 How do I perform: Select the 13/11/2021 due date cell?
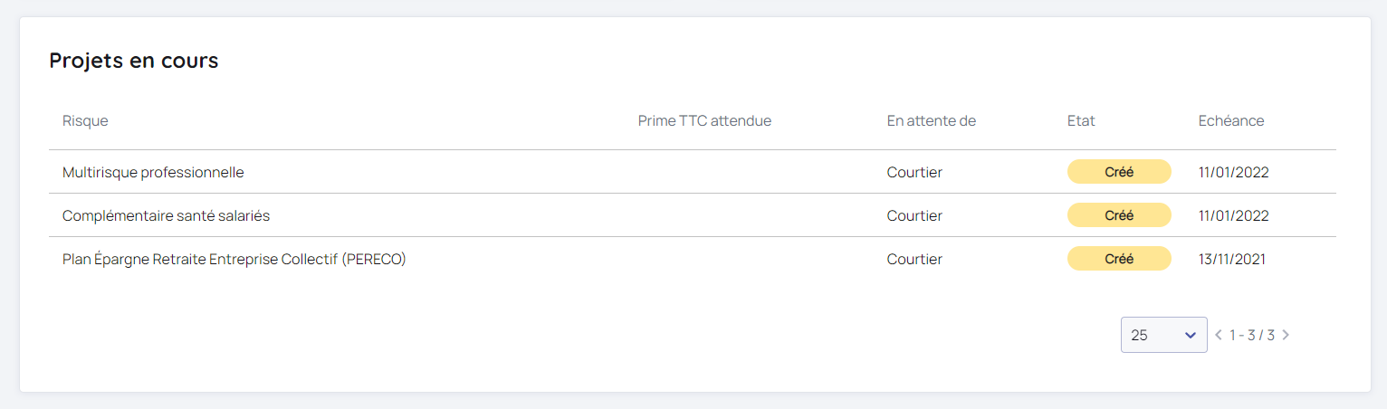click(1231, 260)
